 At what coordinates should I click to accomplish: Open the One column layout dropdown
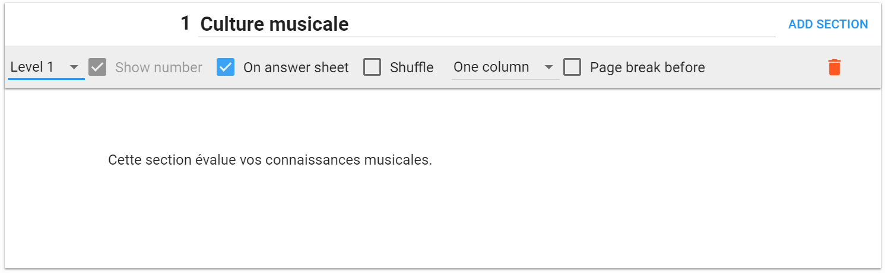click(506, 68)
